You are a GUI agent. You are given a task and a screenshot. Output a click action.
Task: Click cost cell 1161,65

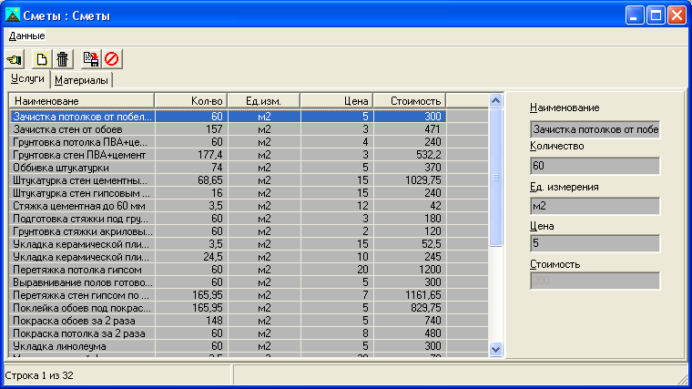410,295
